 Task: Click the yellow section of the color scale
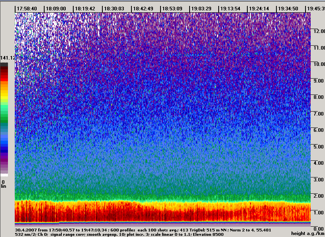[x=4, y=95]
